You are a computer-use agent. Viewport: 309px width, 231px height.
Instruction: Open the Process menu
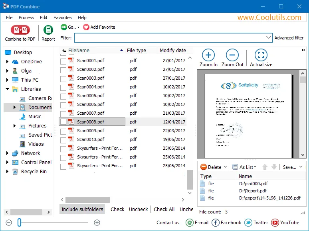pyautogui.click(x=26, y=18)
